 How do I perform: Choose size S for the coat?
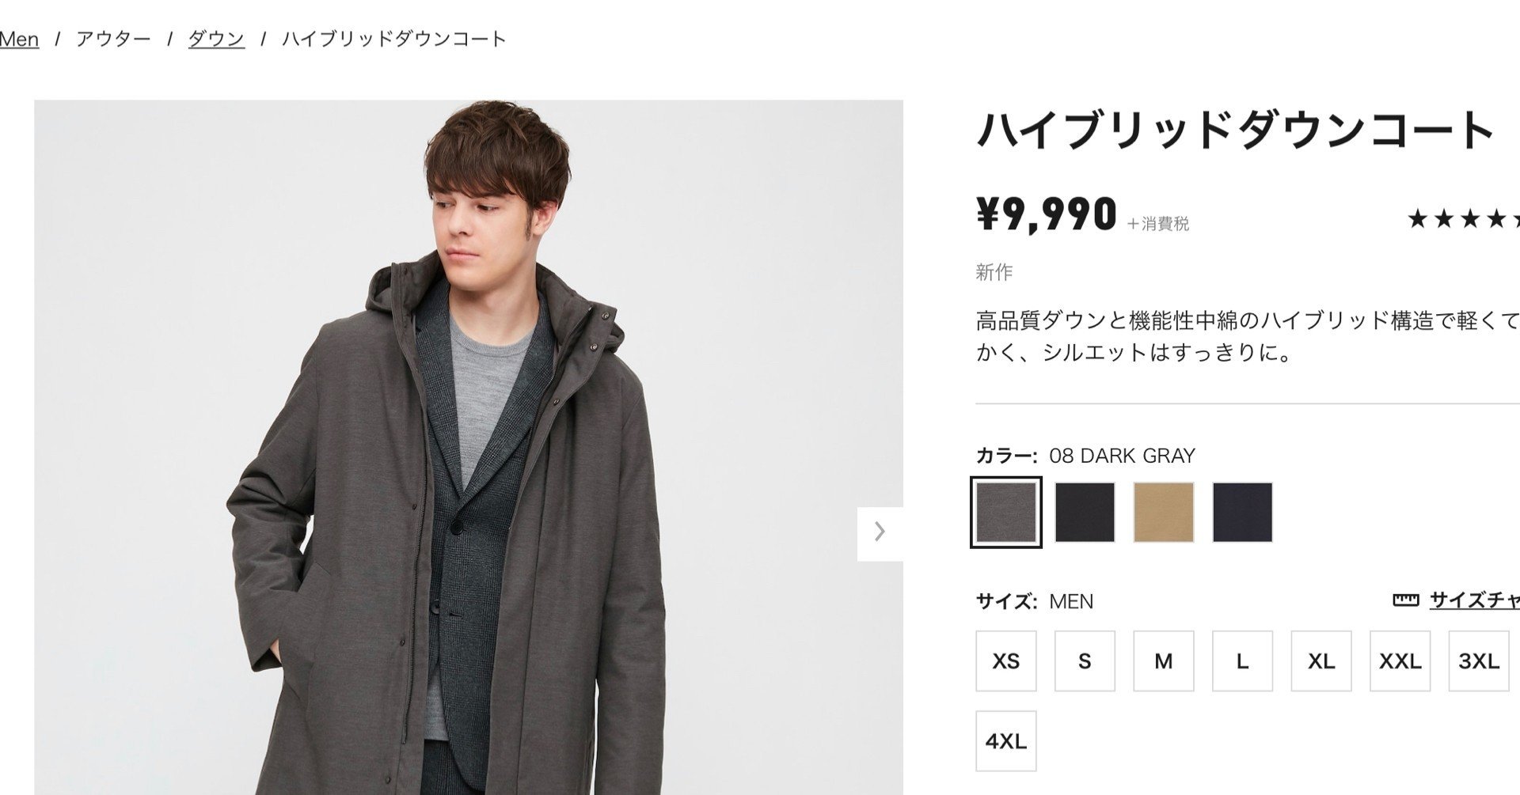pos(1084,661)
